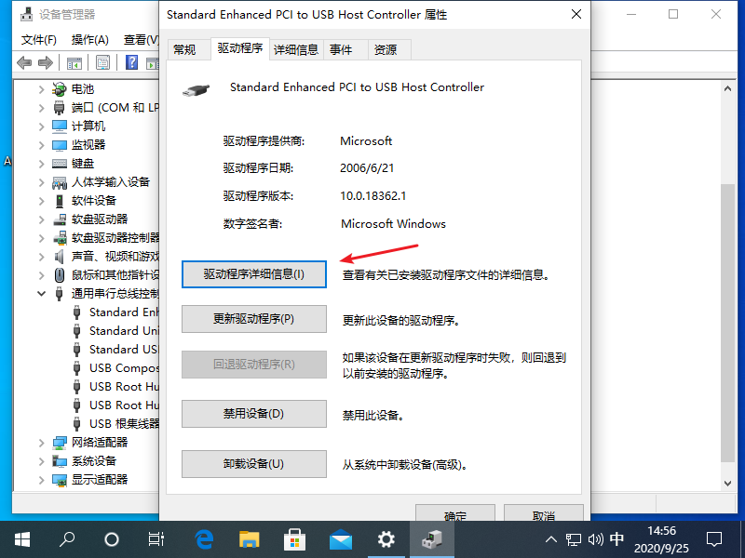Click the Help icon in Device Manager toolbar
The image size is (745, 558).
coord(130,62)
